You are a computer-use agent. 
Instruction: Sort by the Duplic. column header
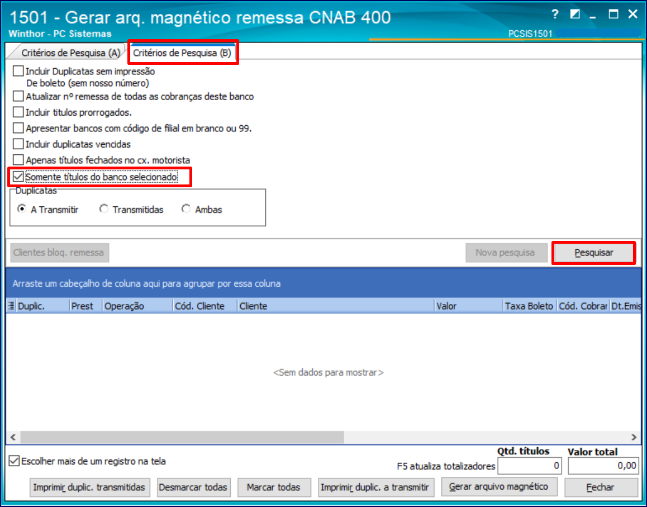tap(42, 306)
